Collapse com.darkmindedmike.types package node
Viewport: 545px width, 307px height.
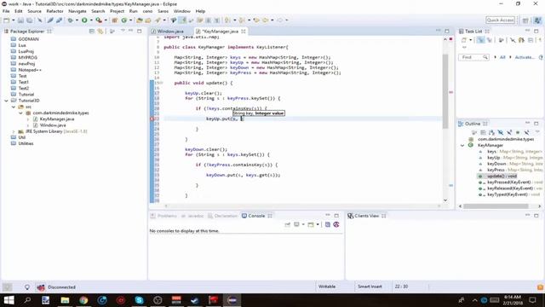pos(20,113)
